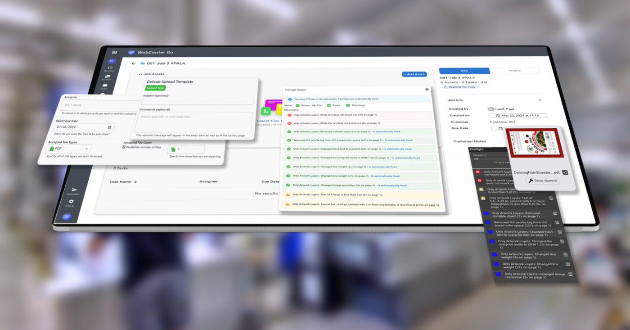Collapse the Job Info section
This screenshot has height=330, width=630.
[540, 100]
